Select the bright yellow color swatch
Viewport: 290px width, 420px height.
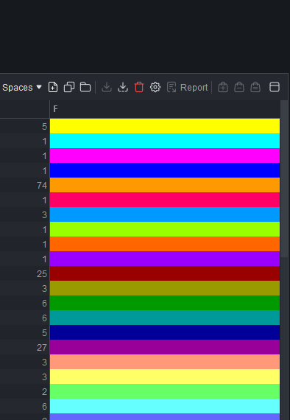pos(165,126)
